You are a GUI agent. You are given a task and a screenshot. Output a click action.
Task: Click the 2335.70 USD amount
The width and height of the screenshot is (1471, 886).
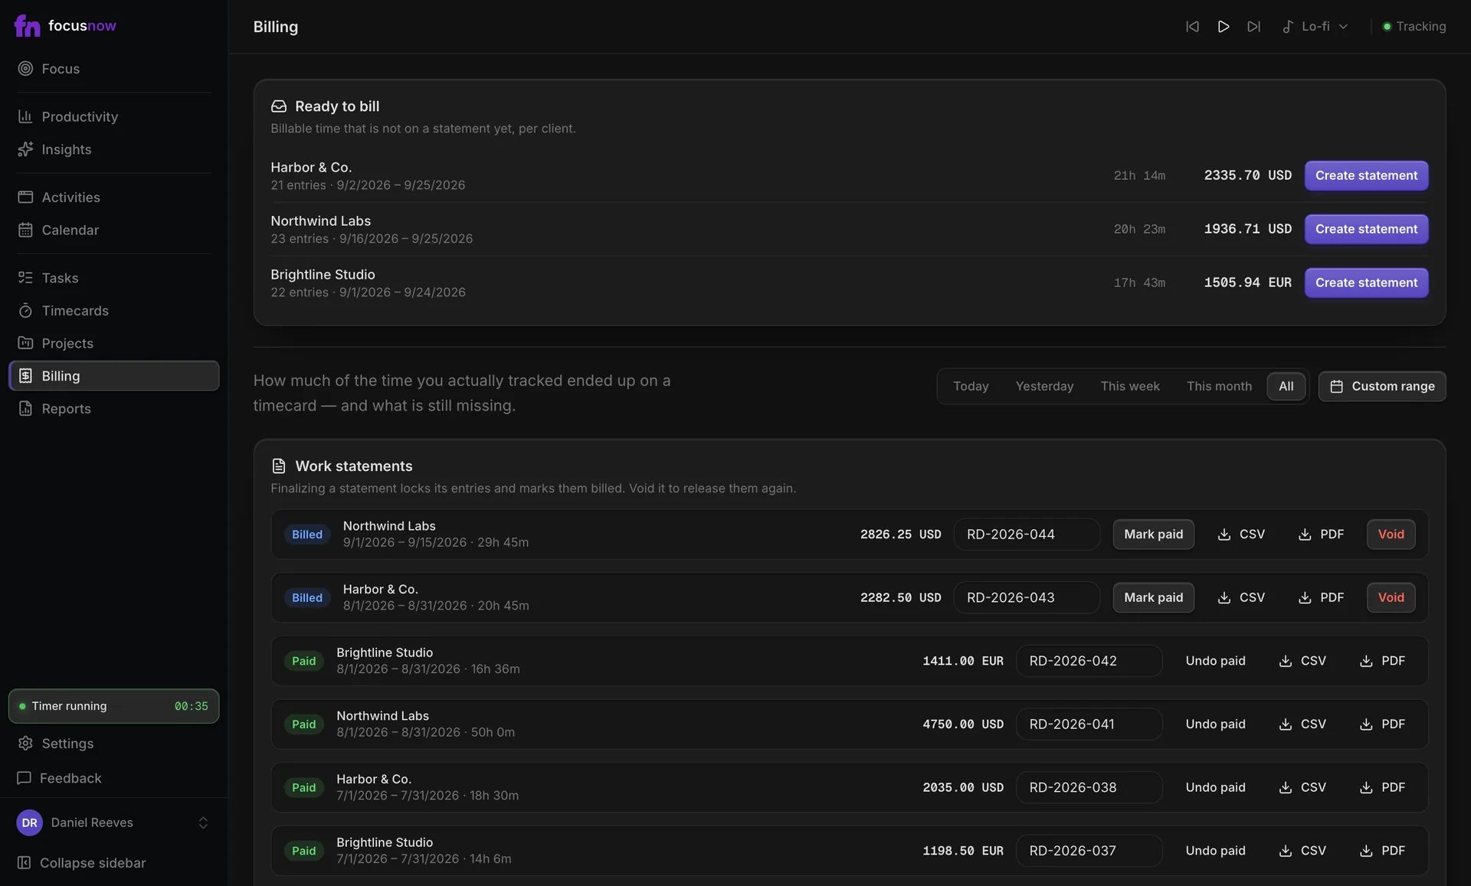coord(1247,175)
